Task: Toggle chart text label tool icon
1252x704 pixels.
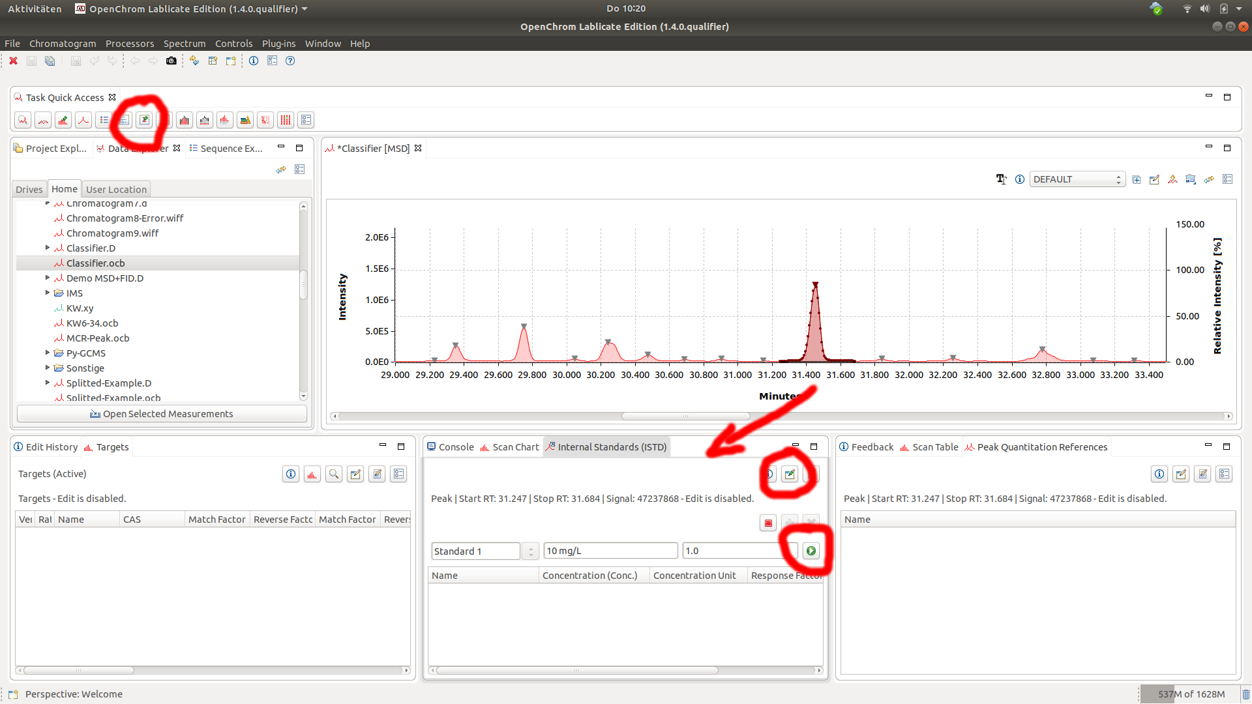Action: pyautogui.click(x=1001, y=179)
